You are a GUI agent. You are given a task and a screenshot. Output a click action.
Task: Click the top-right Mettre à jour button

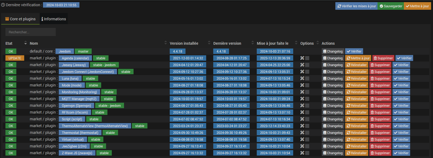pos(417,6)
